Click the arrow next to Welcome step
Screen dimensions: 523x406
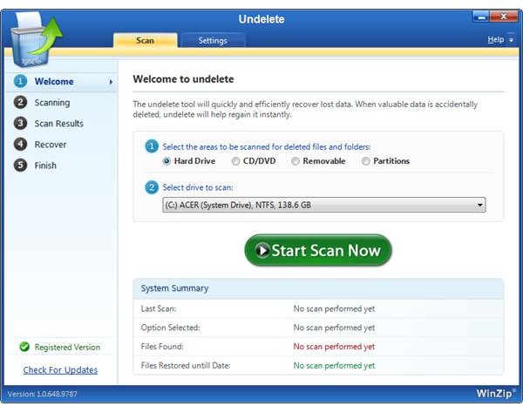click(x=111, y=82)
